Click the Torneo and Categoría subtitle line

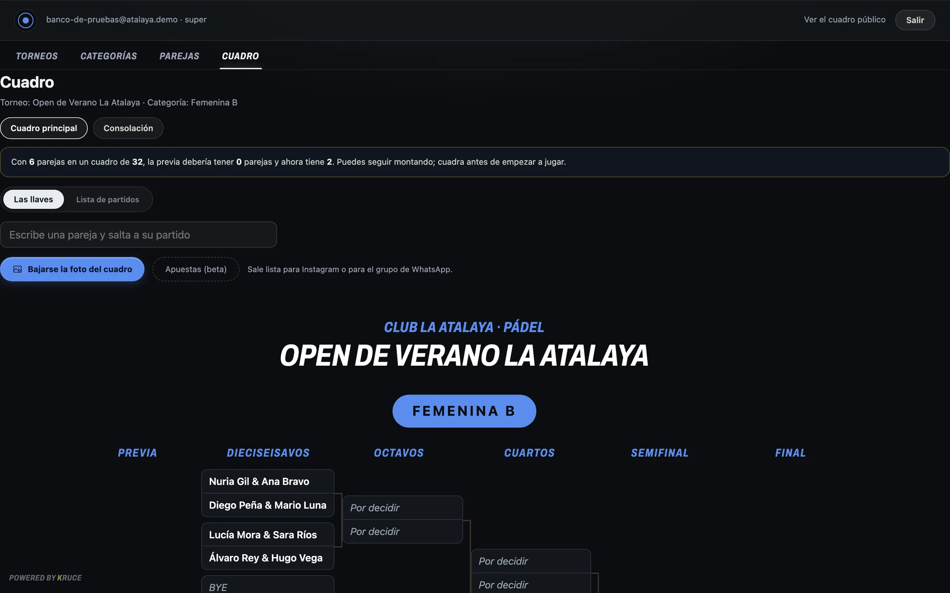tap(119, 102)
